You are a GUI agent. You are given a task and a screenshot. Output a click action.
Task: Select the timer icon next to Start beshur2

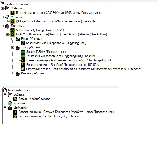23,69
